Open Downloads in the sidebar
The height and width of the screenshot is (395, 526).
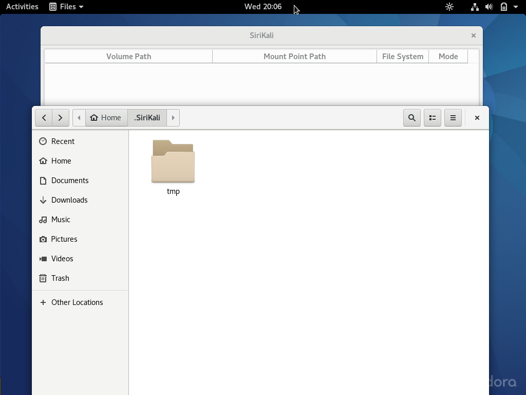coord(81,200)
